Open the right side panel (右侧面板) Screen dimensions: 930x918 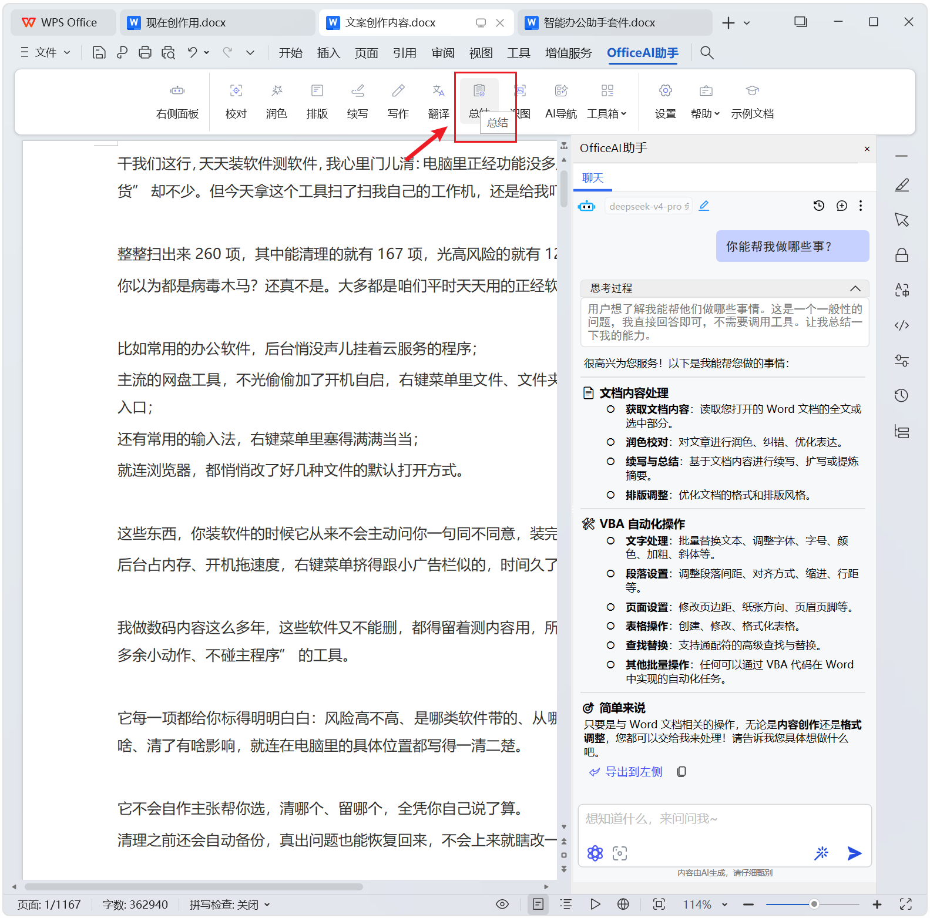click(177, 101)
